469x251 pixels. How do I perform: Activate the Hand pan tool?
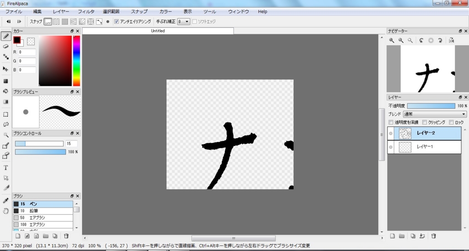[x=5, y=211]
